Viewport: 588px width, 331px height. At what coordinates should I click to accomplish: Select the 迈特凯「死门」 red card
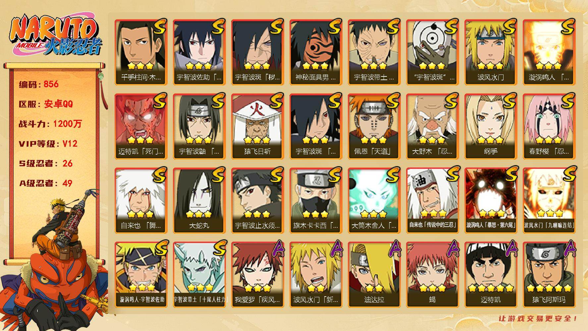141,126
